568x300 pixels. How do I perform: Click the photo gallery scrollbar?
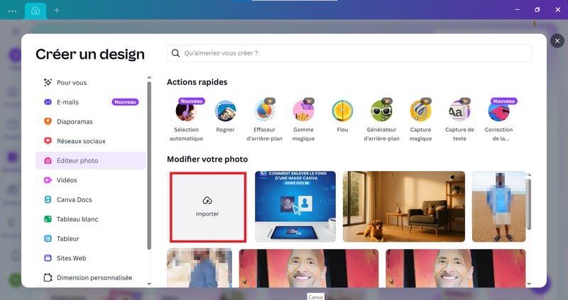[529, 204]
